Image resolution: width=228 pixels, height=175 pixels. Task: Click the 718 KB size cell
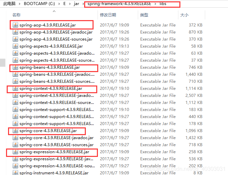(195, 145)
